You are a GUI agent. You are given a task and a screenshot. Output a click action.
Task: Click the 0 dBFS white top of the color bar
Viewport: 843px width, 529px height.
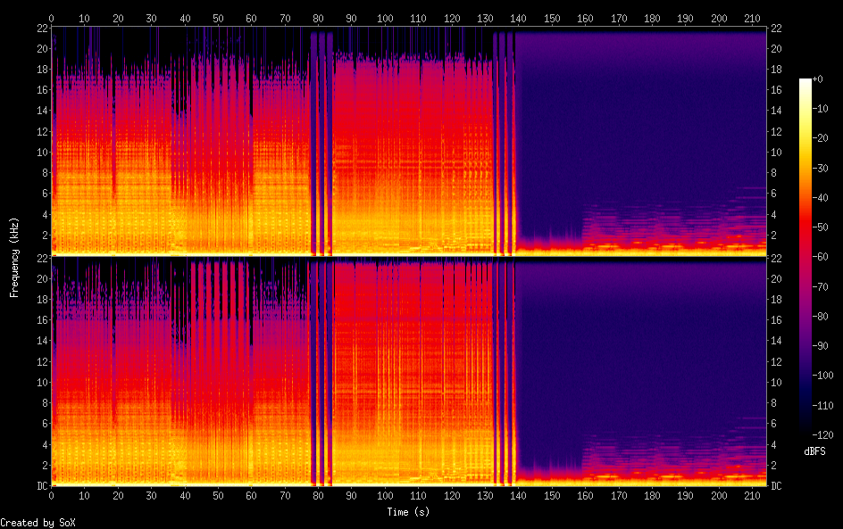(805, 81)
